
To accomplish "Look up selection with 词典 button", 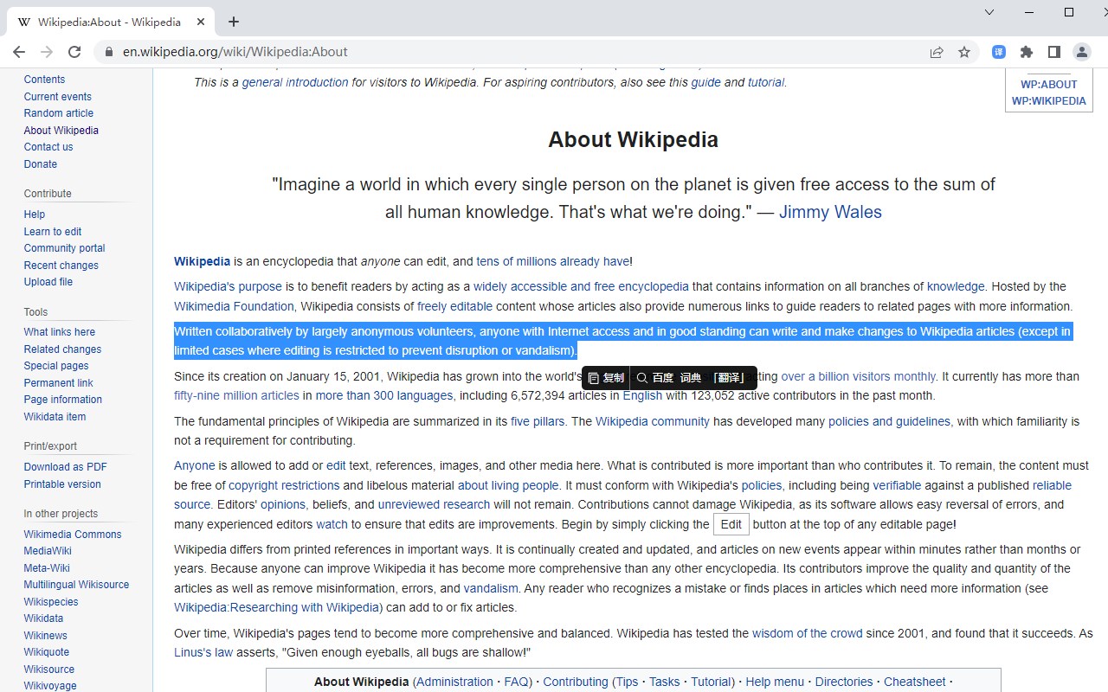I will click(x=691, y=378).
